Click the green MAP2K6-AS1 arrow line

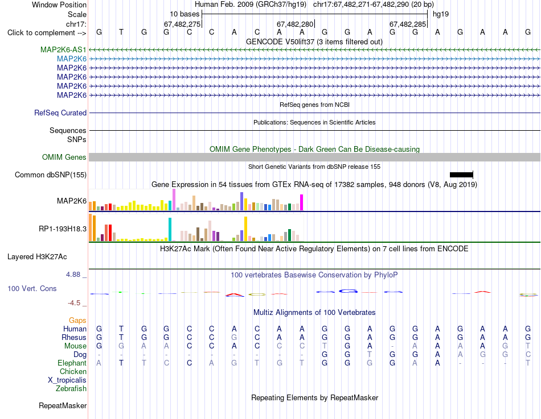click(314, 49)
